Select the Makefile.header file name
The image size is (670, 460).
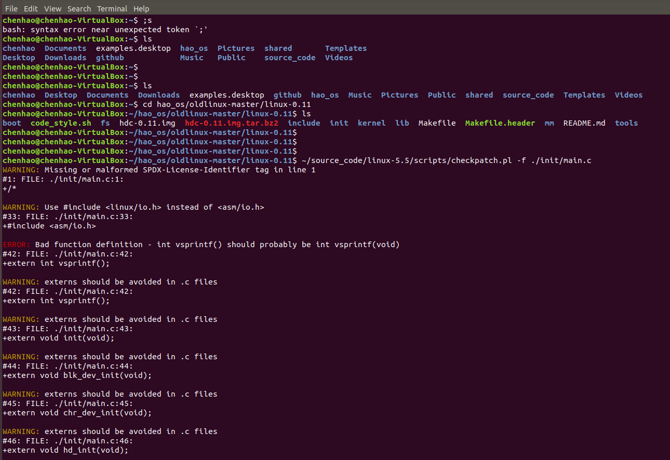[x=500, y=123]
